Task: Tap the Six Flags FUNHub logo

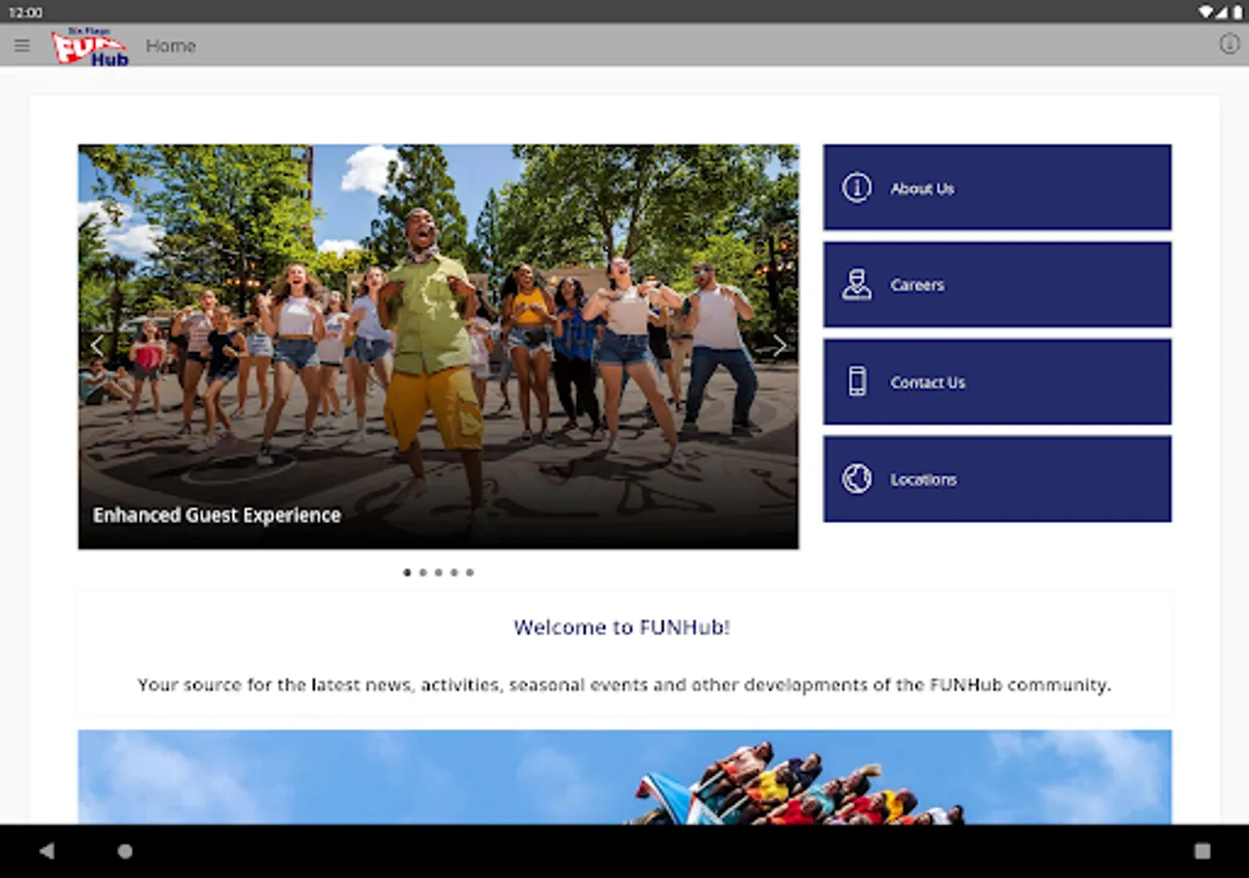Action: [x=89, y=45]
